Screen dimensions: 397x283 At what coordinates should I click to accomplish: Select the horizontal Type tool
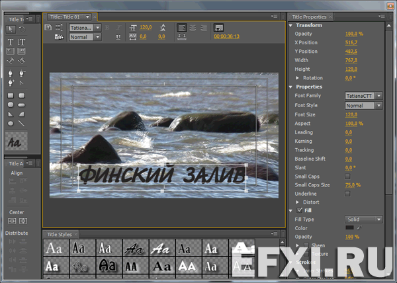tap(11, 42)
